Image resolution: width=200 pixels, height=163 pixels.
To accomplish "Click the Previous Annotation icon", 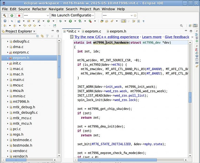I will 15,26.
